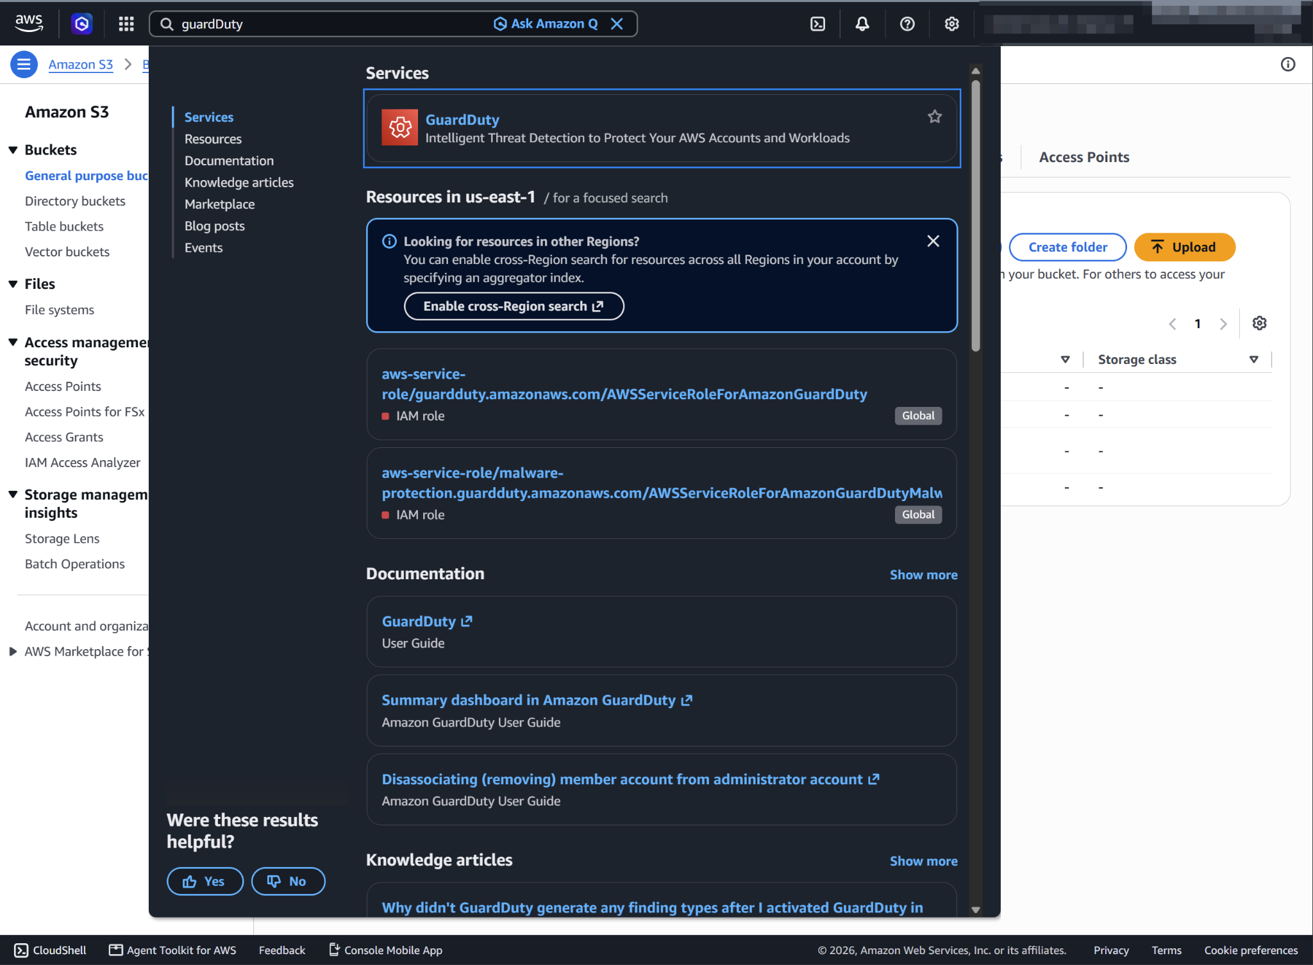Select Marketplace in search results sidebar
The width and height of the screenshot is (1313, 965).
point(219,204)
